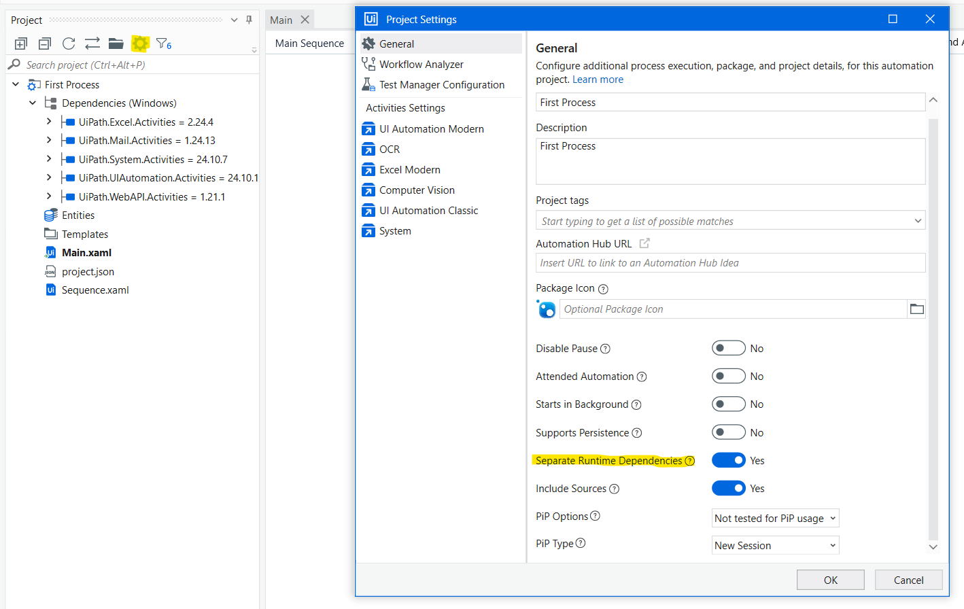
Task: Expand UiPath.Excel.Activities dependency
Action: pos(49,122)
